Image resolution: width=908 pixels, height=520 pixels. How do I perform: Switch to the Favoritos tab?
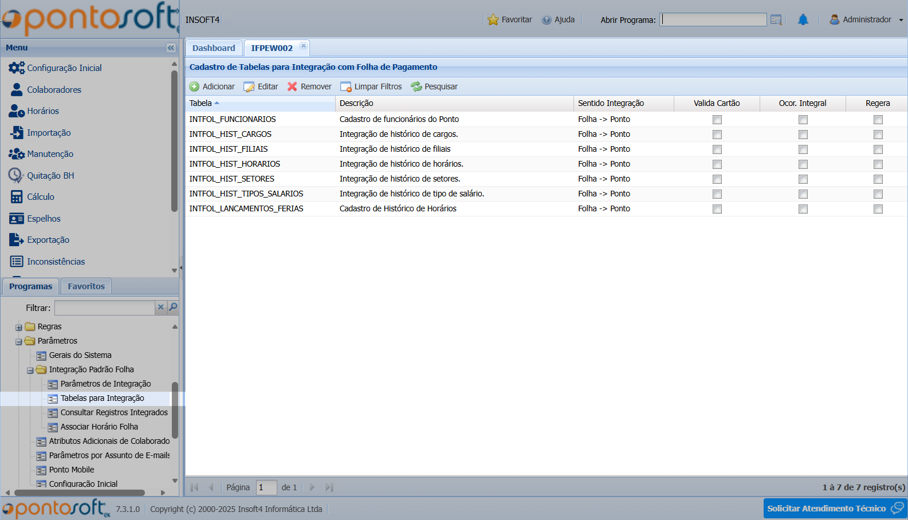pos(86,286)
